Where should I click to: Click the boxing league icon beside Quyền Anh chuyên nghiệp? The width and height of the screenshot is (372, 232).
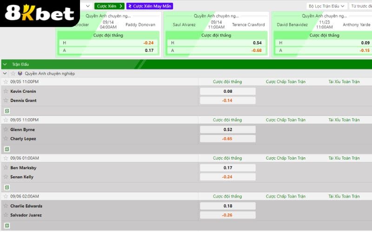coord(20,73)
